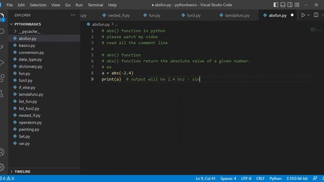Open conversion.py in the explorer
The image size is (324, 182).
(x=31, y=53)
